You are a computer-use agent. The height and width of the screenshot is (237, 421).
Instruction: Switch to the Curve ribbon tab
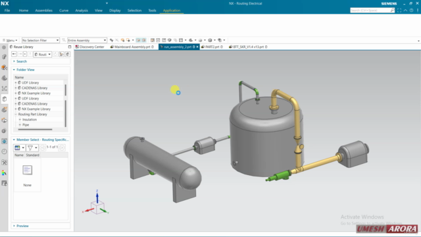coord(64,11)
